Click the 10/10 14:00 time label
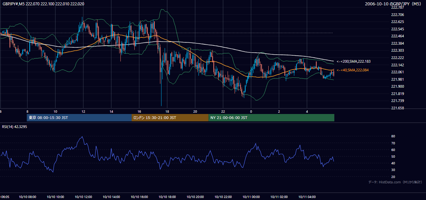Viewport: 426px width, 200px height. [x=111, y=197]
